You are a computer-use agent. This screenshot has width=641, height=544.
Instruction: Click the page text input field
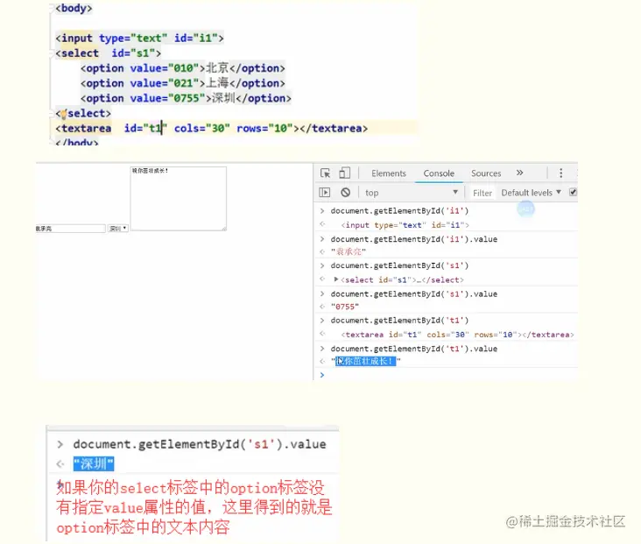(x=70, y=229)
